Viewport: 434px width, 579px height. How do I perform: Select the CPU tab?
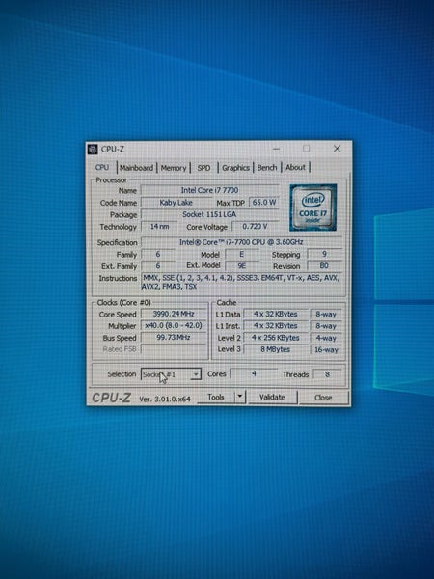pyautogui.click(x=102, y=167)
